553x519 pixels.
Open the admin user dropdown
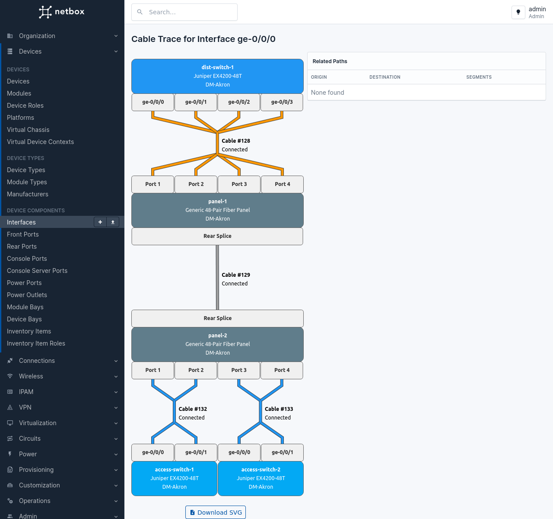pos(537,12)
